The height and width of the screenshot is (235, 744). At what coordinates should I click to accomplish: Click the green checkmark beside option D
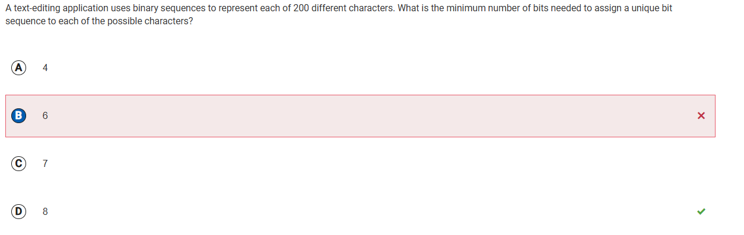[701, 211]
